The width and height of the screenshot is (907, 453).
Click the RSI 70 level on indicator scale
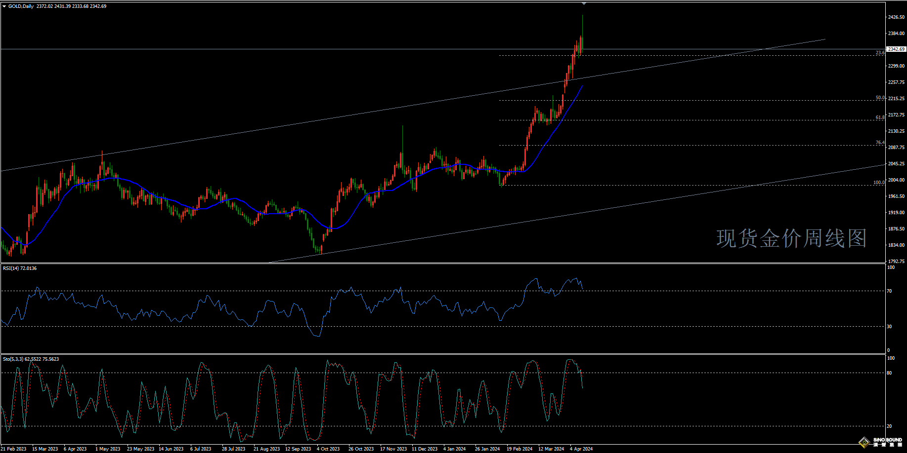click(x=889, y=291)
